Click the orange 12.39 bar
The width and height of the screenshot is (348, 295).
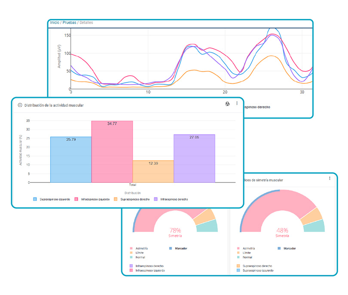tap(153, 172)
